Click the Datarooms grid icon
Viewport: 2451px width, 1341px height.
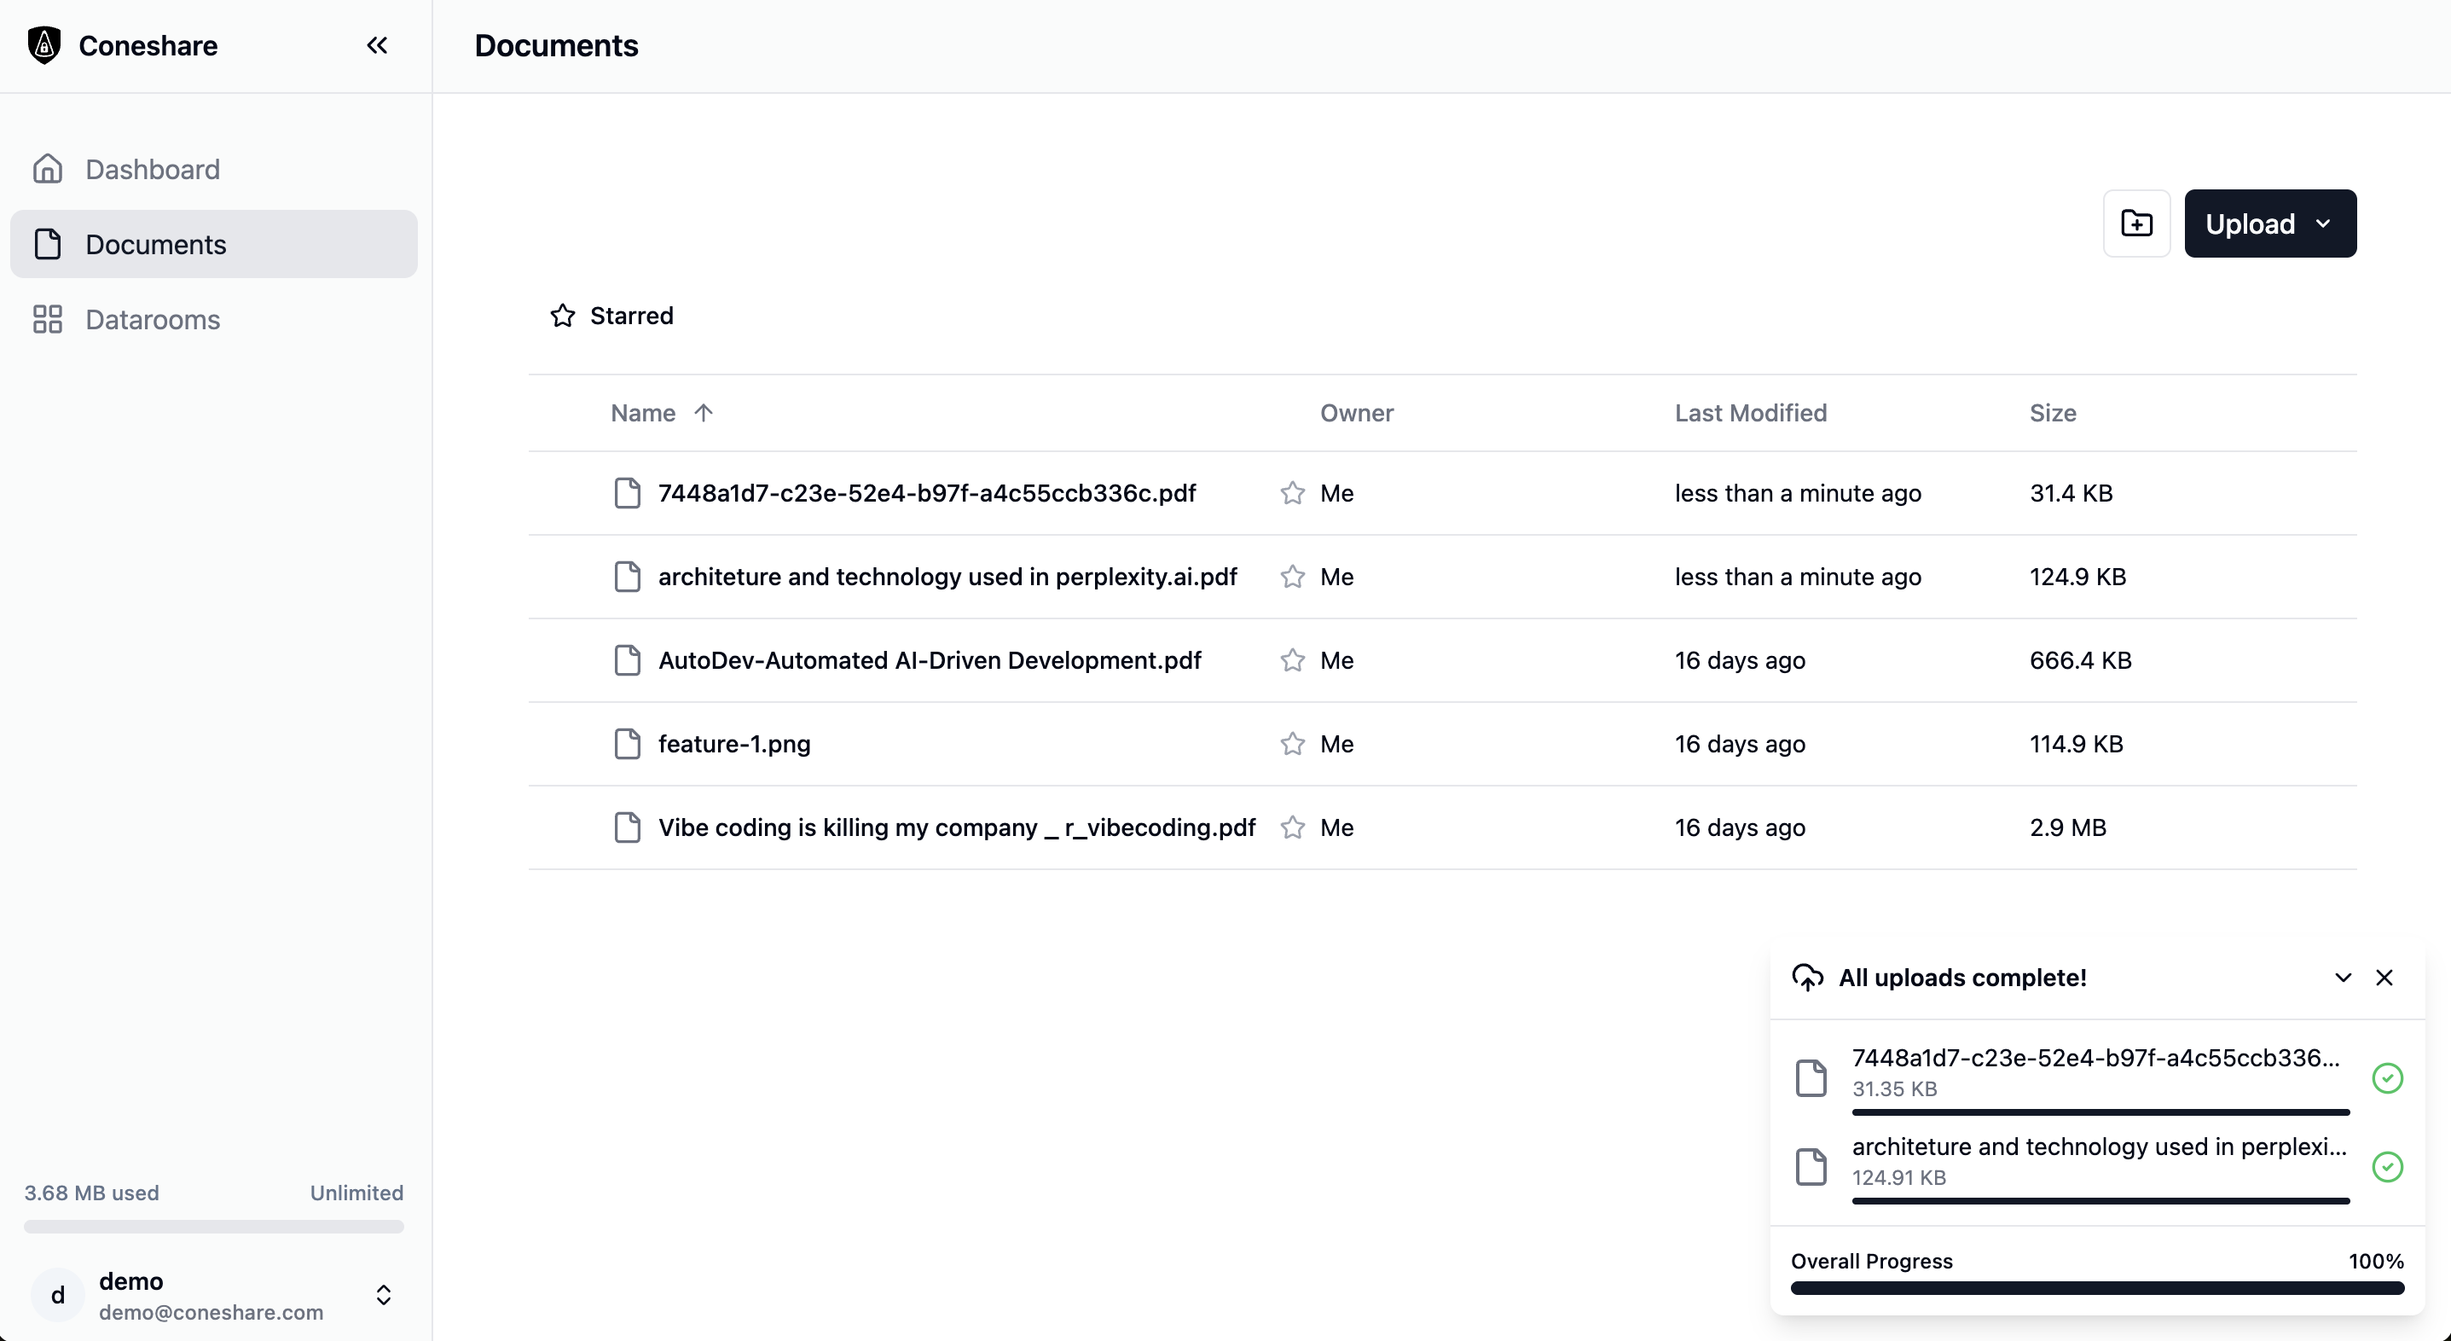(48, 320)
